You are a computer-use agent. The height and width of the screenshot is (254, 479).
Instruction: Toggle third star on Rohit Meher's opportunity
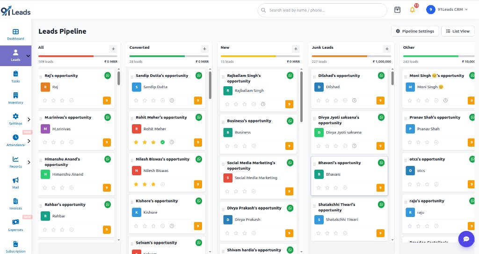(x=153, y=142)
